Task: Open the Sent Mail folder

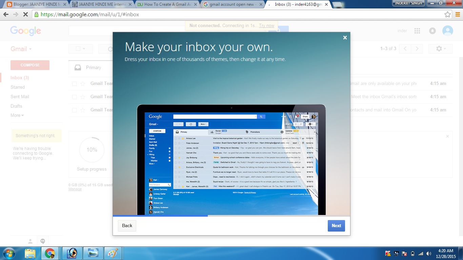Action: tap(20, 96)
